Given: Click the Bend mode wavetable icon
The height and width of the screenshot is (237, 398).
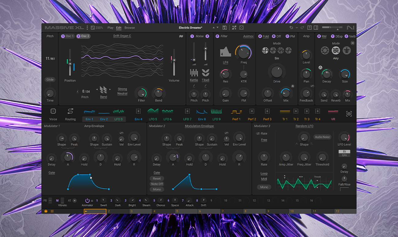Looking at the screenshot, I should click(x=103, y=89).
